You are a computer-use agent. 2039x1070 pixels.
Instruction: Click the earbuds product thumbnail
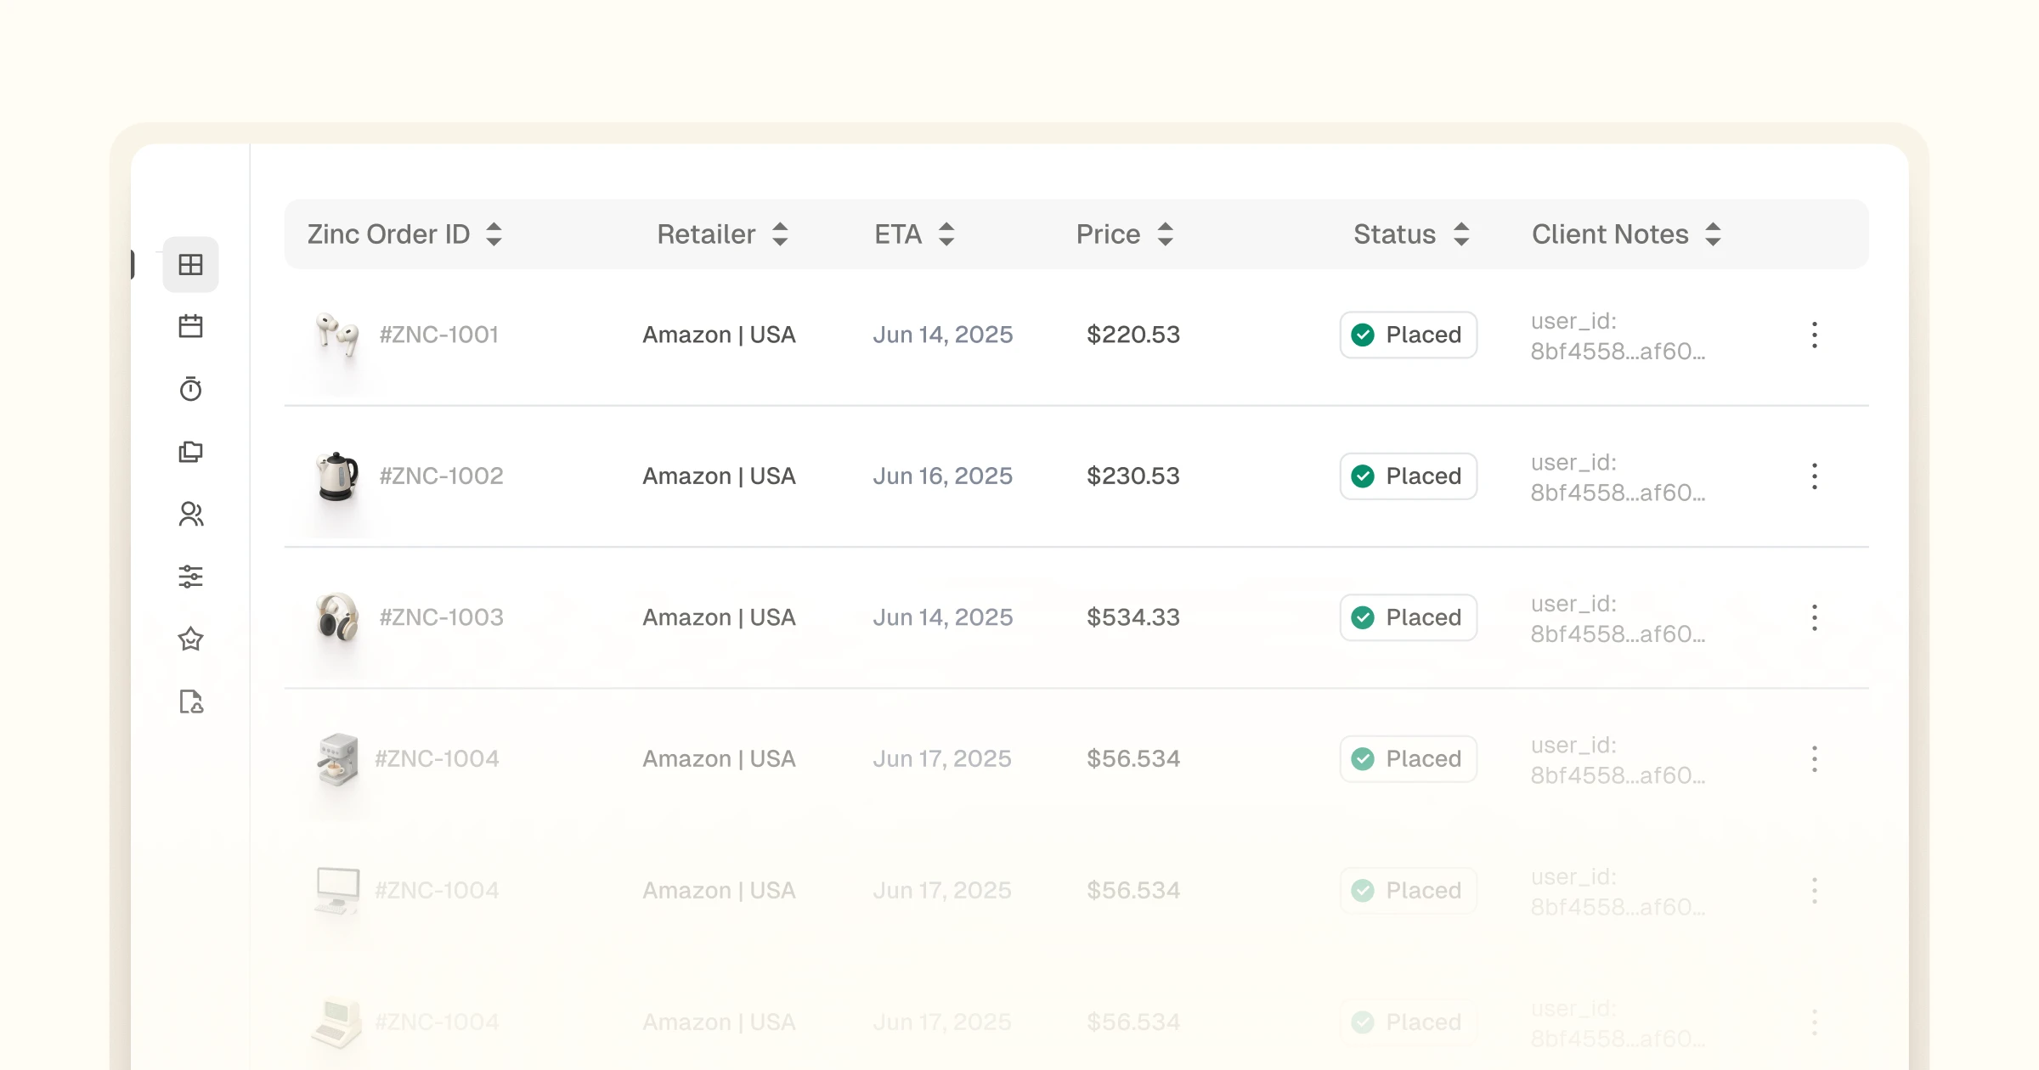(337, 335)
